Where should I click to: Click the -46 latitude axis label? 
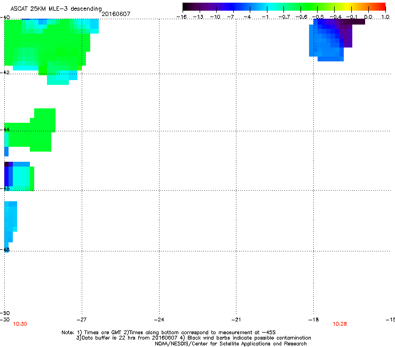[5, 188]
